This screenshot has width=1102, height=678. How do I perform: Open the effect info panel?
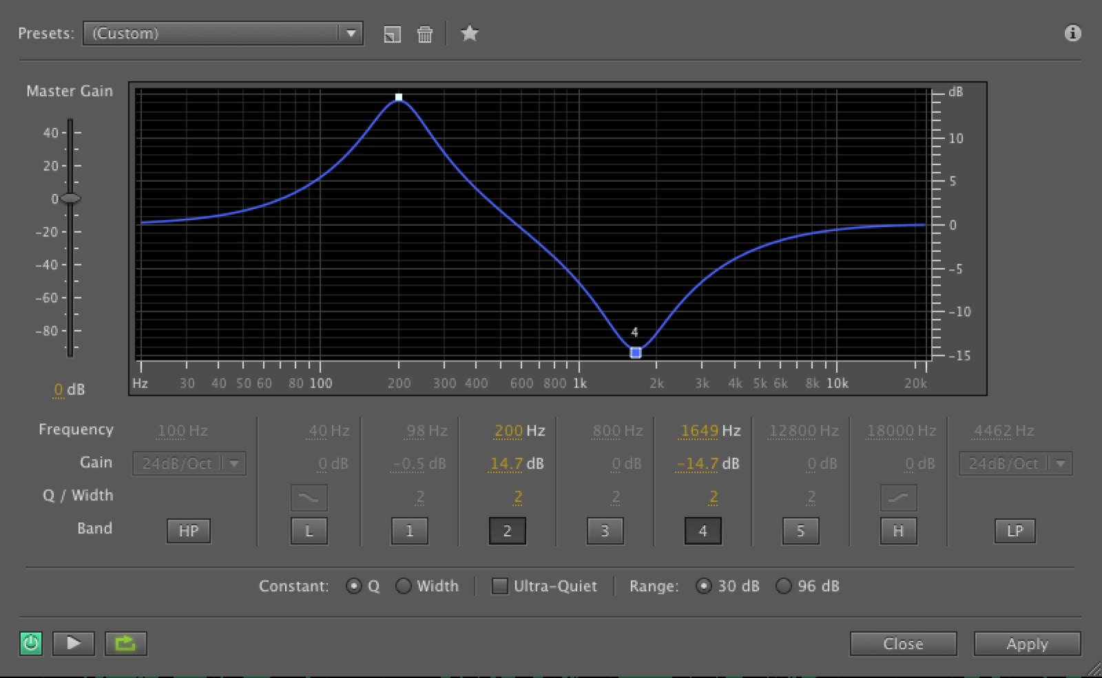1072,33
